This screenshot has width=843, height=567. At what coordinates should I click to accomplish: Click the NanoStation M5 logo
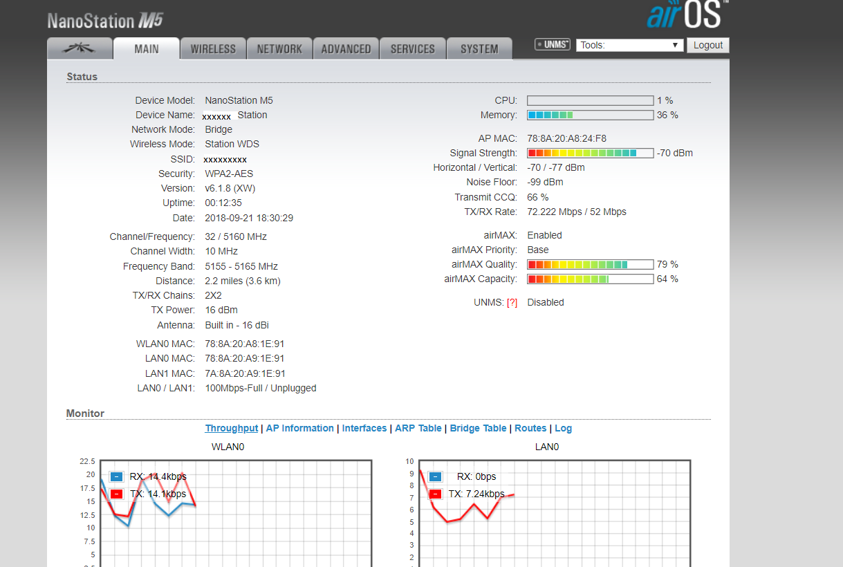tap(105, 21)
